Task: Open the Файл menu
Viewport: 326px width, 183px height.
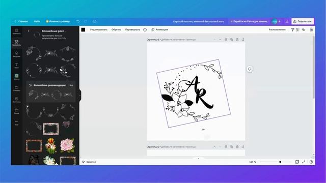Action: click(37, 21)
